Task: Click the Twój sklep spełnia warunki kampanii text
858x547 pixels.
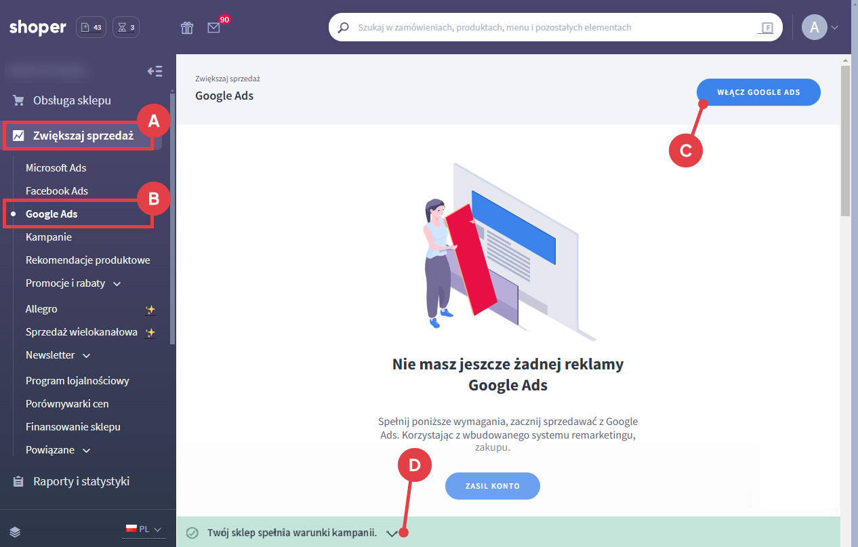Action: (292, 533)
